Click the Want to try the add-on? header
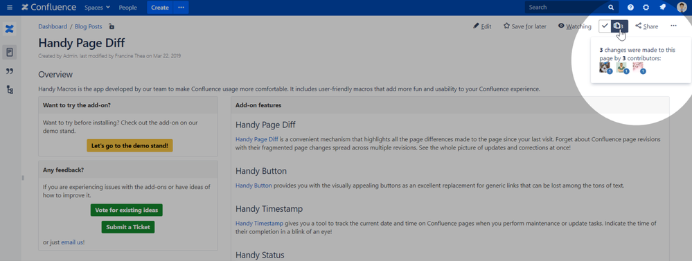Image resolution: width=692 pixels, height=261 pixels. [128, 105]
